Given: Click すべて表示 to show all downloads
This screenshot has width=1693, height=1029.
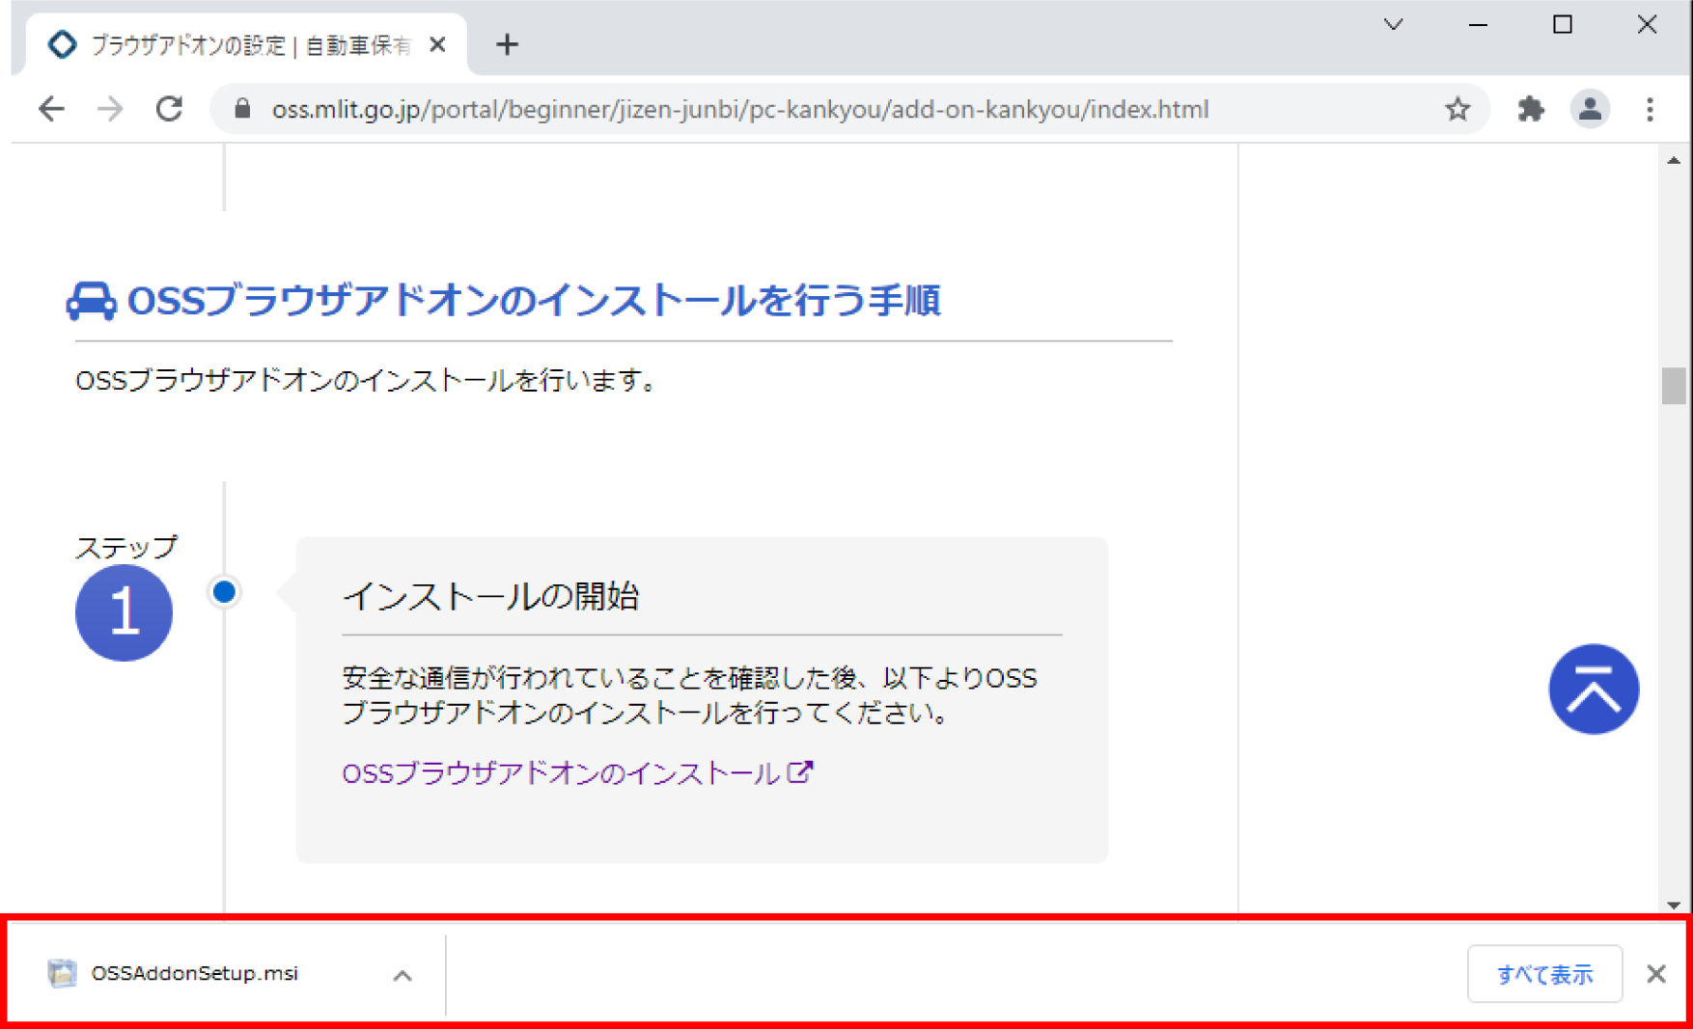Looking at the screenshot, I should click(x=1544, y=974).
